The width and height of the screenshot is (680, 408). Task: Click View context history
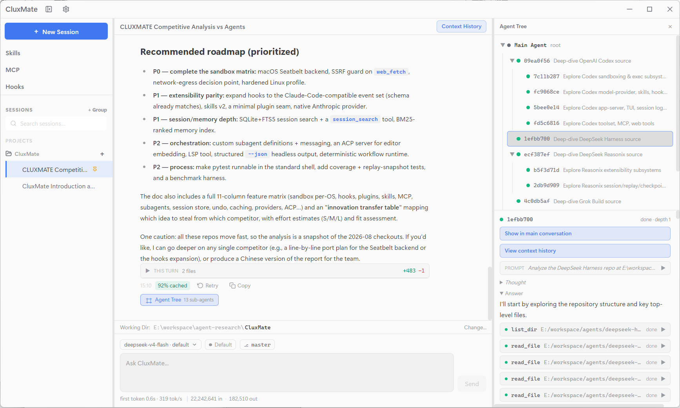585,251
